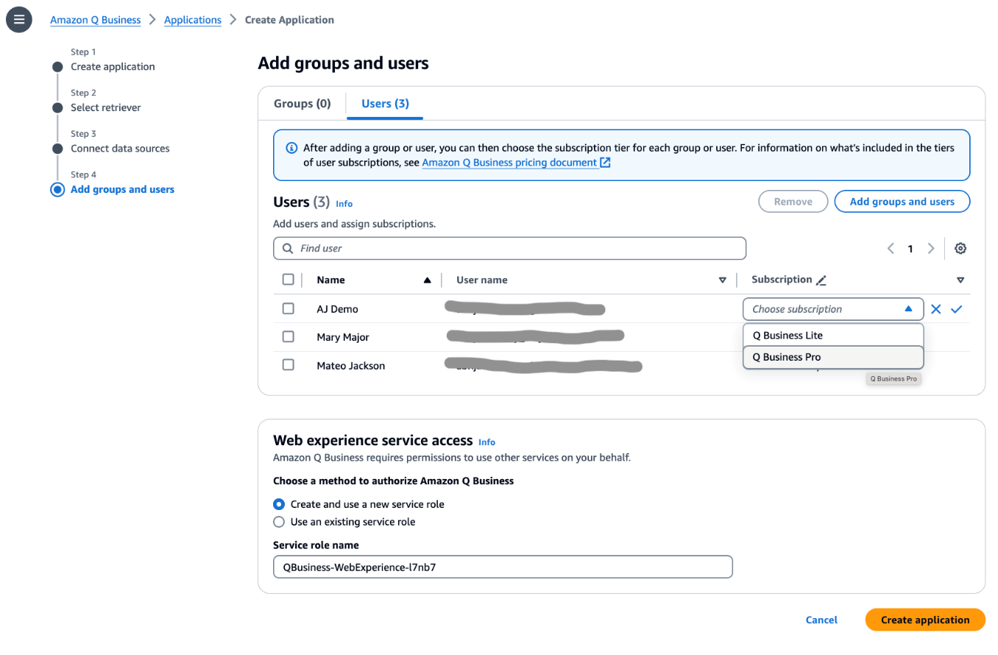998x655 pixels.
Task: Go to Step 3 Connect data sources
Action: pos(120,149)
